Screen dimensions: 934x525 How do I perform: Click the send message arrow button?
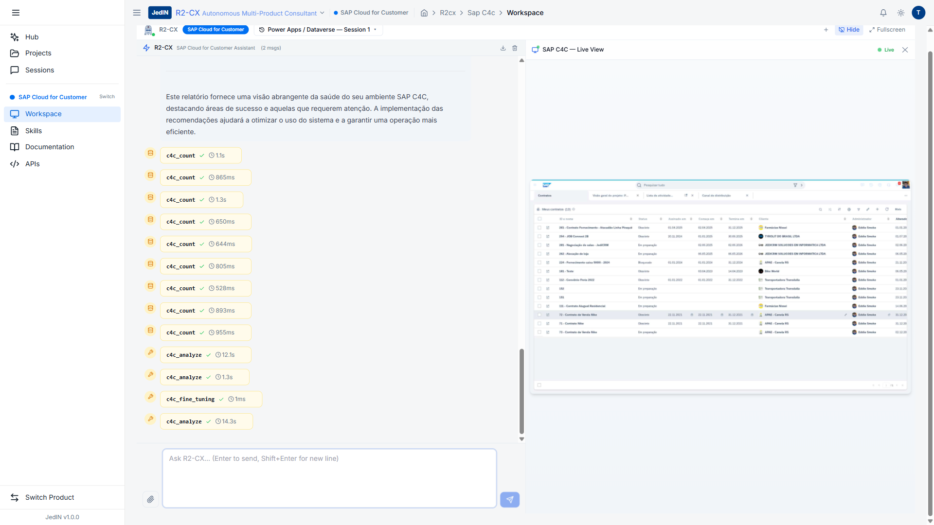tap(509, 499)
